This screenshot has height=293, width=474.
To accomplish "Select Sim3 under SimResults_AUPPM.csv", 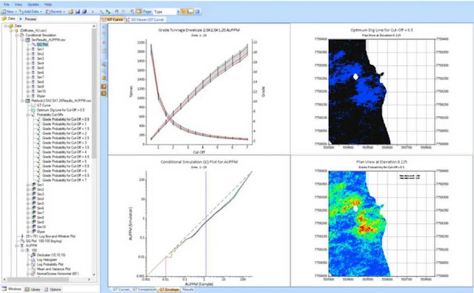I will coord(40,58).
